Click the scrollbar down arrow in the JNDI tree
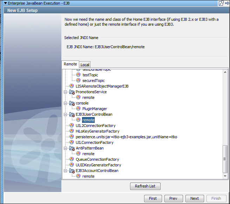Screen dimensions: 230x204 point(225,176)
